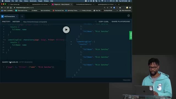Reload the page in Chrome

click(8, 8)
